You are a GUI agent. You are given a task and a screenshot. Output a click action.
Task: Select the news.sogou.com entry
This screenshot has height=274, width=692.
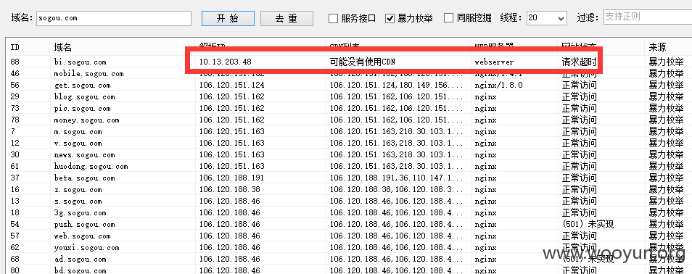[84, 155]
